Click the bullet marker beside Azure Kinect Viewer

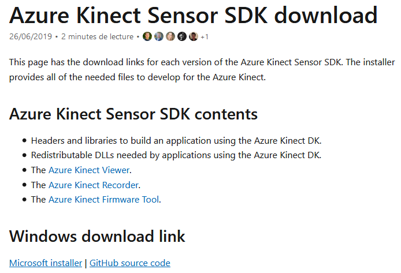[x=24, y=170]
